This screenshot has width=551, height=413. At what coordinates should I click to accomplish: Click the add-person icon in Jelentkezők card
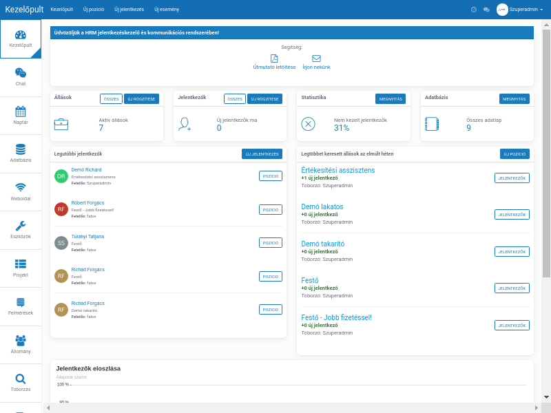pyautogui.click(x=185, y=125)
